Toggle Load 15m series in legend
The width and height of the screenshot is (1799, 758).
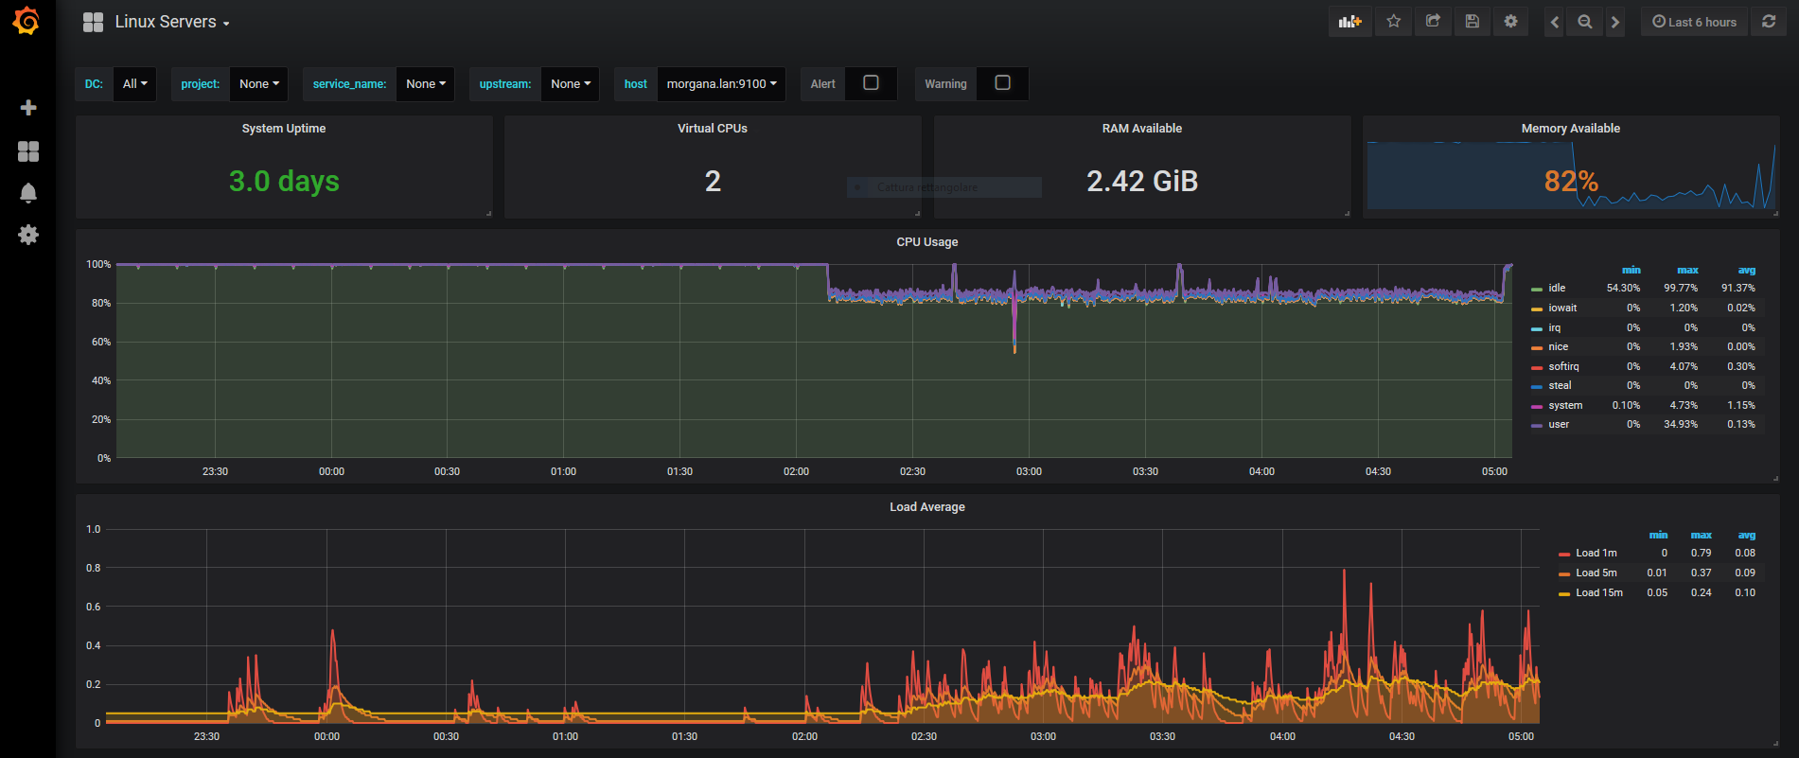tap(1598, 592)
